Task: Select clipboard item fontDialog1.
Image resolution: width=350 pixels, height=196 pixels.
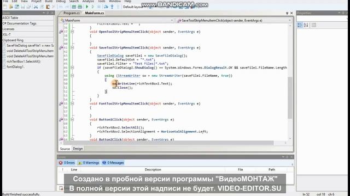Action: tap(15, 67)
